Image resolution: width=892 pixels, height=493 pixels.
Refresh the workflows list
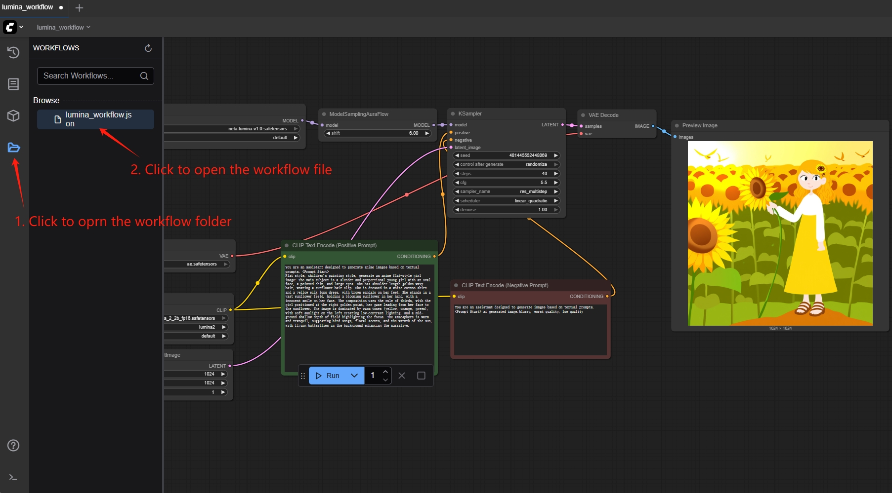pos(148,48)
